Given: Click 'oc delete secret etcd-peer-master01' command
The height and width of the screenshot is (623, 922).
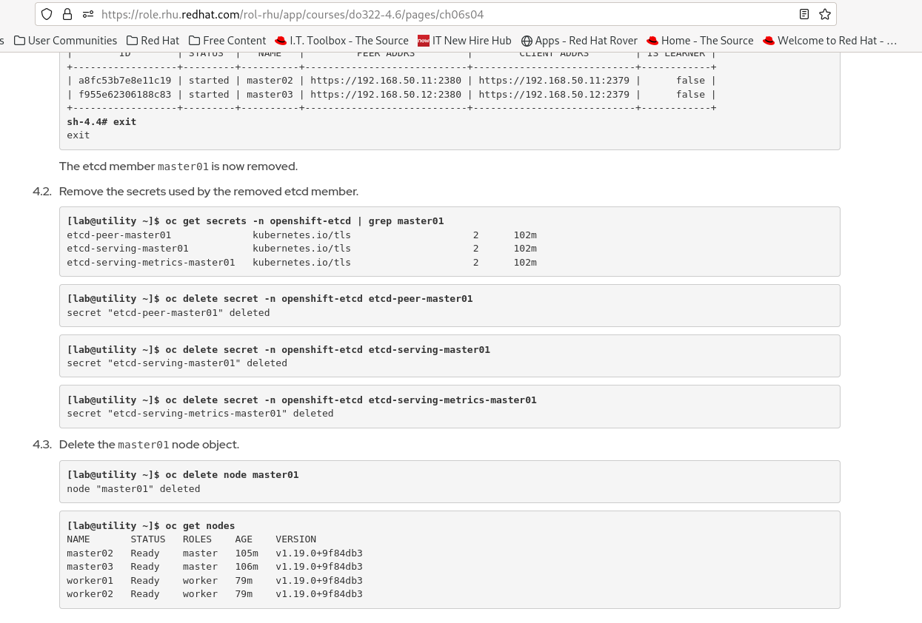Looking at the screenshot, I should point(270,299).
